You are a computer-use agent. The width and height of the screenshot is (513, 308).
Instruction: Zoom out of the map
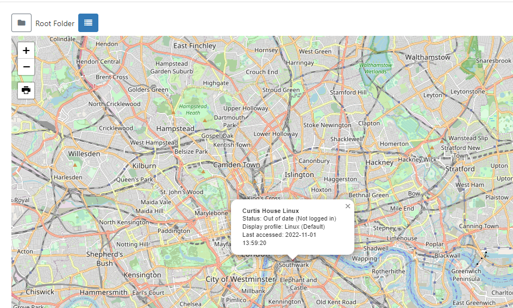[26, 67]
